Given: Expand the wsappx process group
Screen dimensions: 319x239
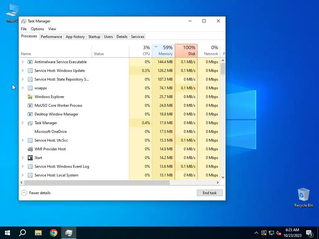Looking at the screenshot, I should (x=22, y=88).
